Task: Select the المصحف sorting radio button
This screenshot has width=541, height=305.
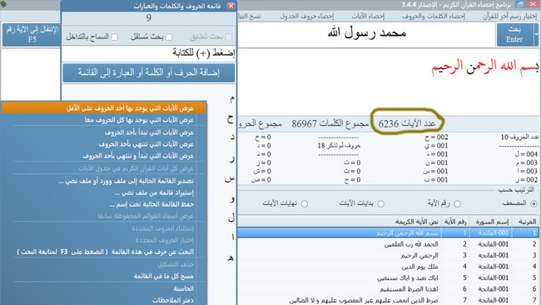Action: (534, 204)
